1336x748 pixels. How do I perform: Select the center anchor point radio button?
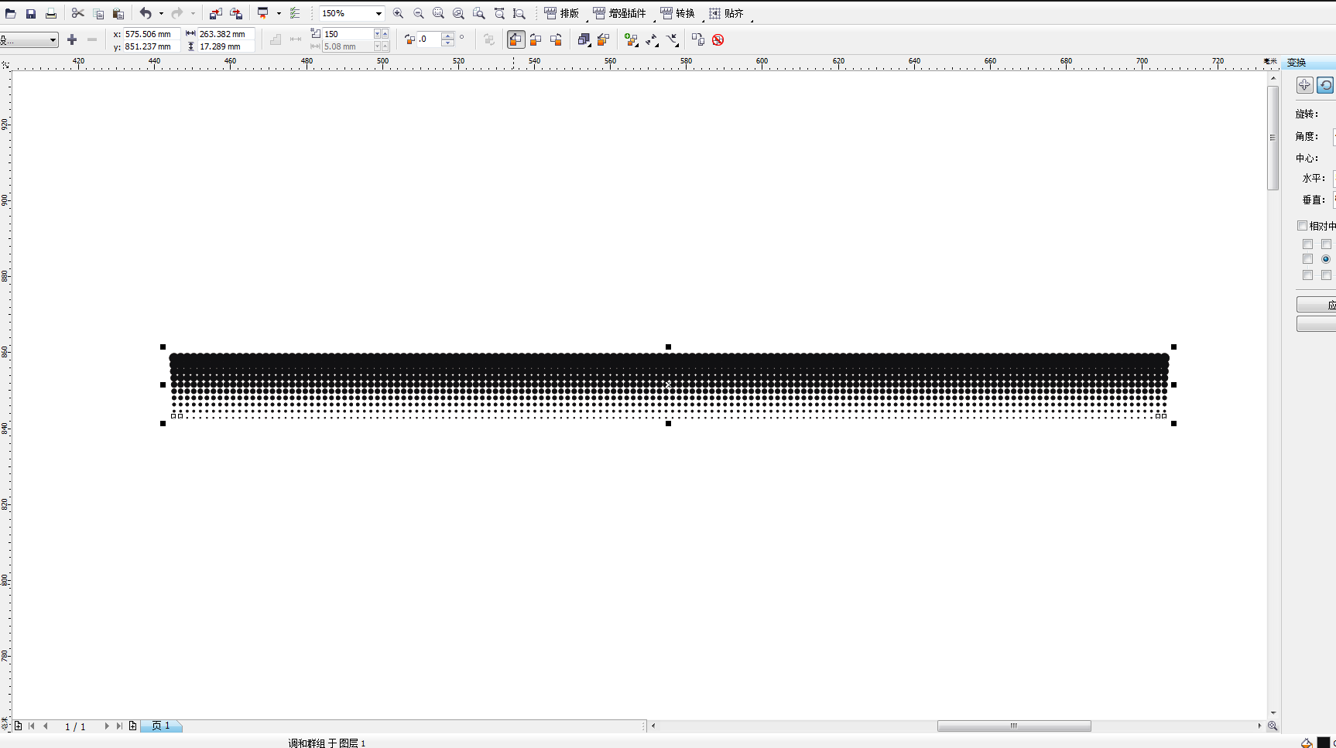[1326, 259]
